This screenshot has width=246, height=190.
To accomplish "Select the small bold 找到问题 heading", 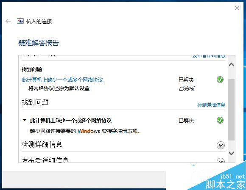I will pos(32,69).
